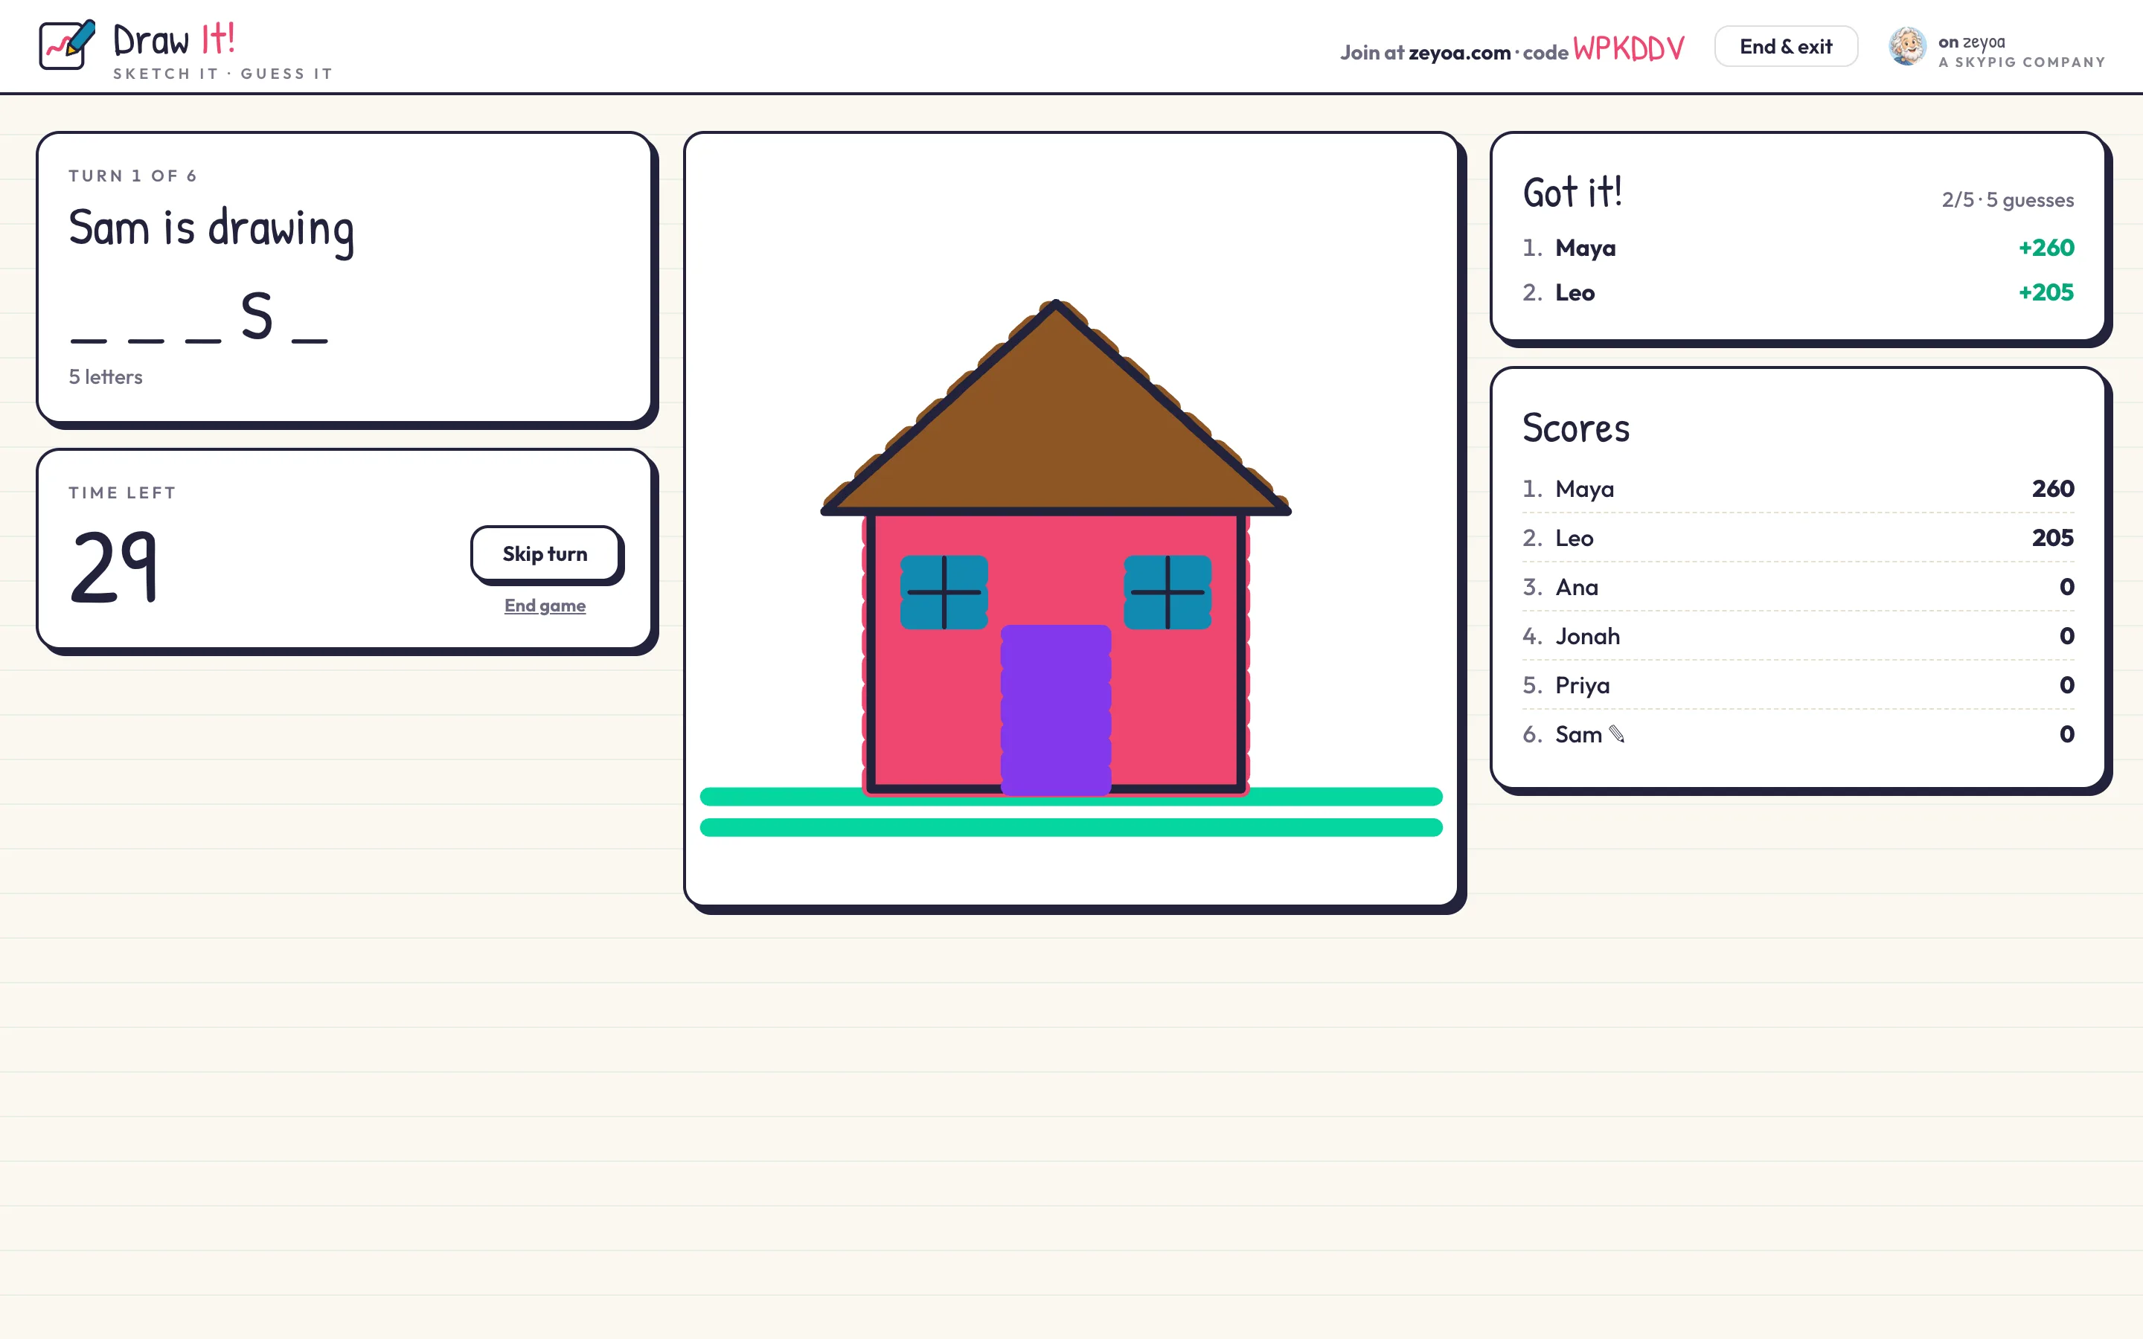Click the right blue window of the house

(1167, 592)
